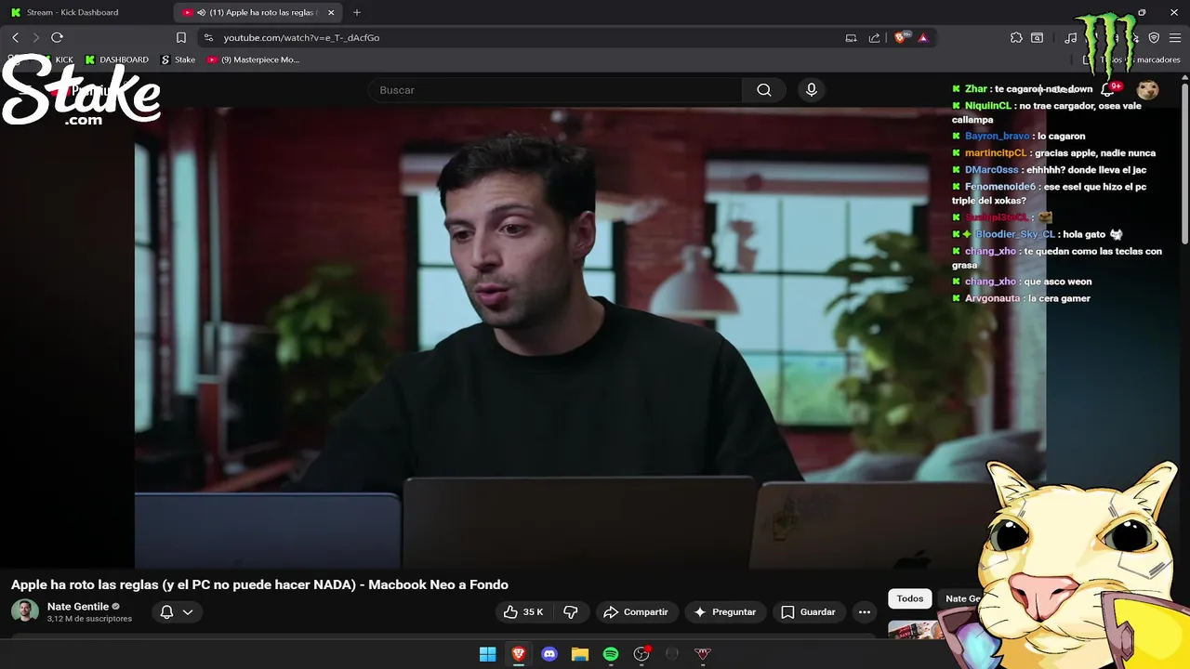Like the video with thumbs up
The height and width of the screenshot is (669, 1190).
point(522,611)
